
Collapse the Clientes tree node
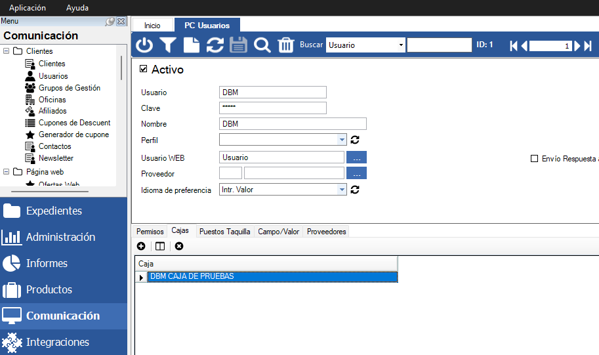(x=6, y=51)
